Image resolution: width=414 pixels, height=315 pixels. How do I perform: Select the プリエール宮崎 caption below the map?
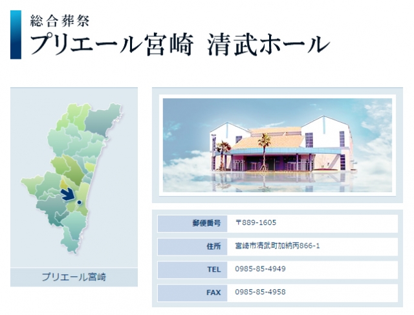click(x=74, y=277)
